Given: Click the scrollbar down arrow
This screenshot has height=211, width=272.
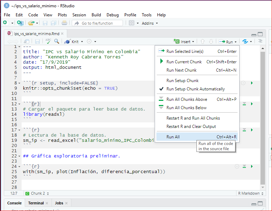Looking at the screenshot, I should tap(263, 187).
